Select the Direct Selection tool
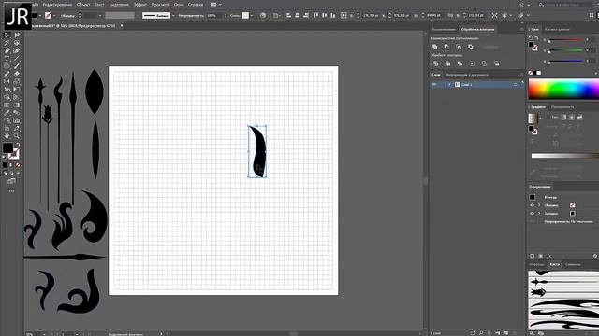 [x=17, y=35]
